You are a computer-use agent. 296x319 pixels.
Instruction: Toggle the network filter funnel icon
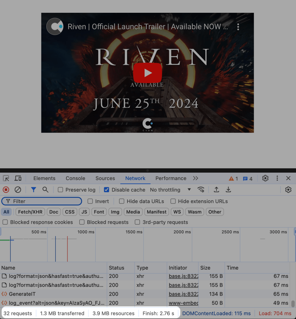34,189
